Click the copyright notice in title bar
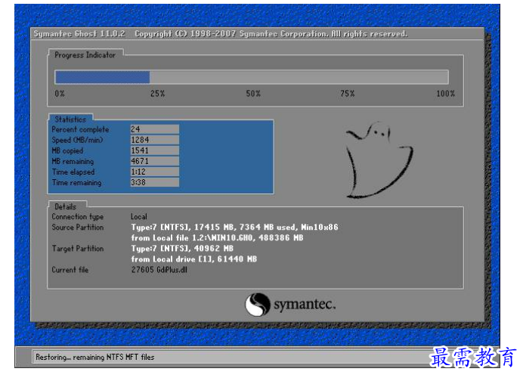 pyautogui.click(x=271, y=34)
